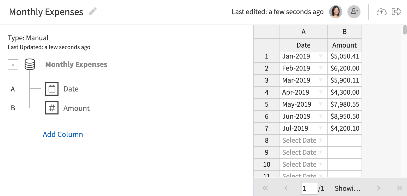This screenshot has width=407, height=196.
Task: Click the database icon beside Monthly Expenses
Action: pos(30,64)
